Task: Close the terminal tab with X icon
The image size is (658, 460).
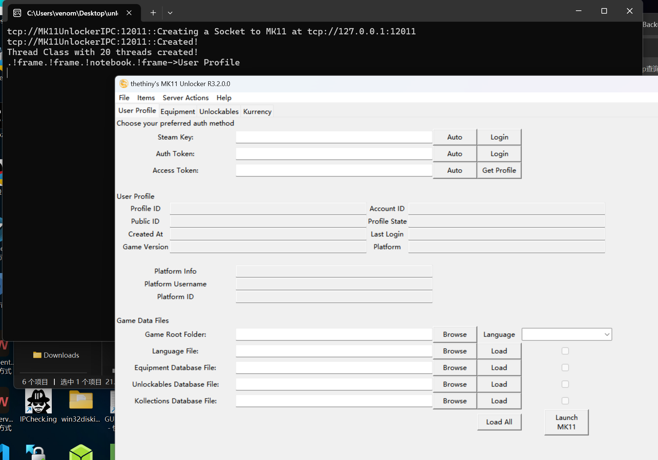Action: click(129, 13)
